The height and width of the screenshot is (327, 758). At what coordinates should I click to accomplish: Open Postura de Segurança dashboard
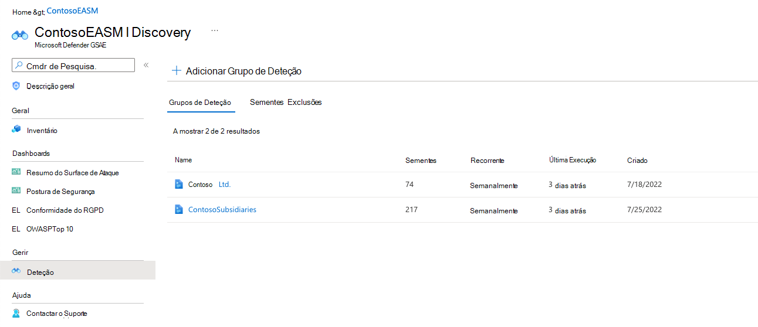tap(60, 192)
